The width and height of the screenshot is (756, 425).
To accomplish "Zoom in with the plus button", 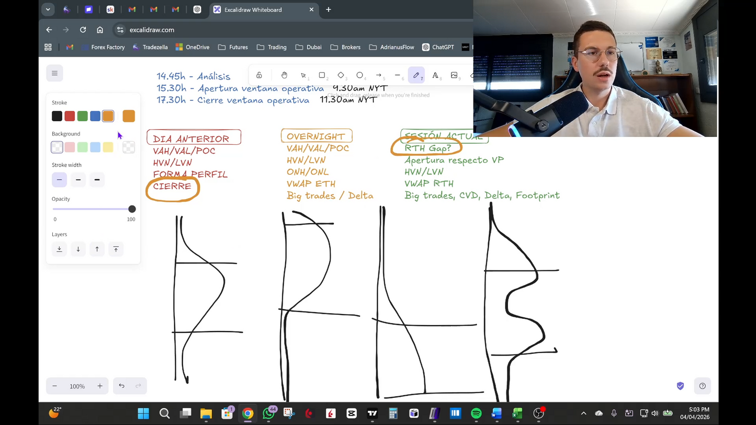I will (x=99, y=386).
